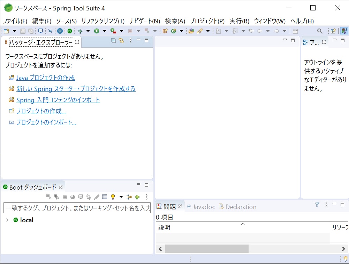Image resolution: width=349 pixels, height=264 pixels.
Task: Select the Boot ダッシュボード tab
Action: [x=33, y=187]
